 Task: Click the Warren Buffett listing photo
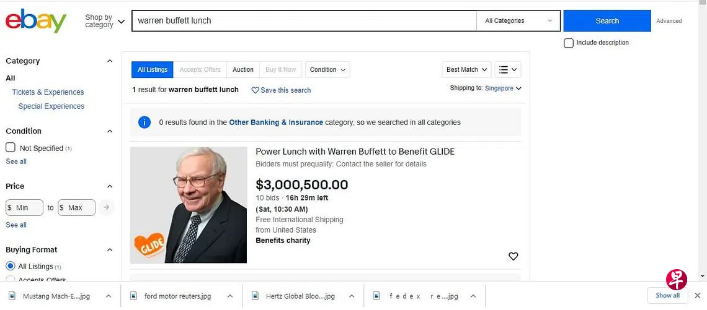tap(189, 205)
